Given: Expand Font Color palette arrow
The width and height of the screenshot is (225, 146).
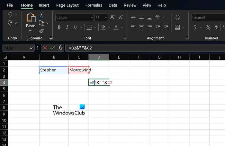Looking at the screenshot, I should [x=122, y=27].
